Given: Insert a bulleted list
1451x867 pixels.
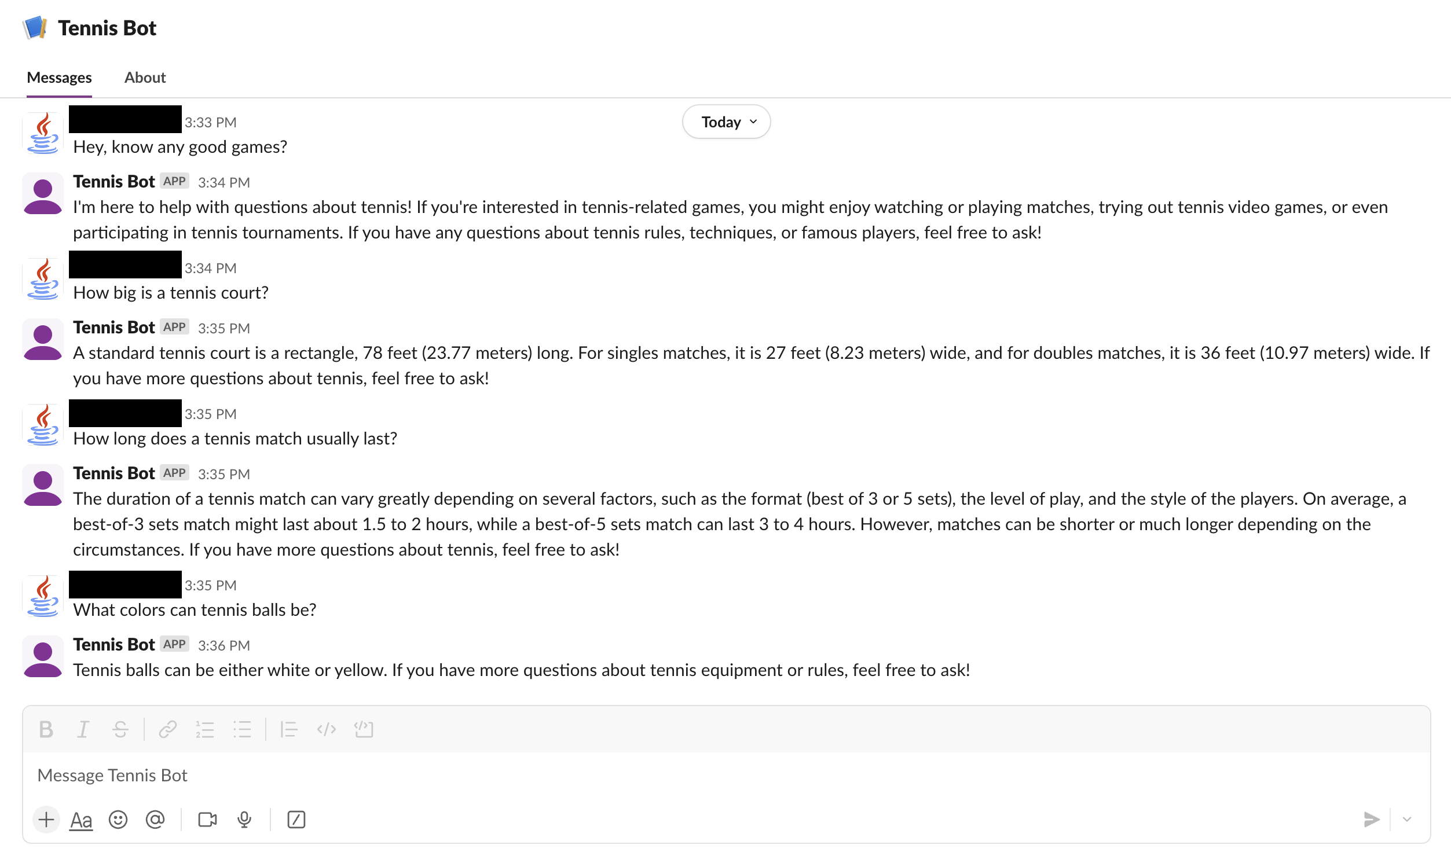Looking at the screenshot, I should click(x=243, y=729).
